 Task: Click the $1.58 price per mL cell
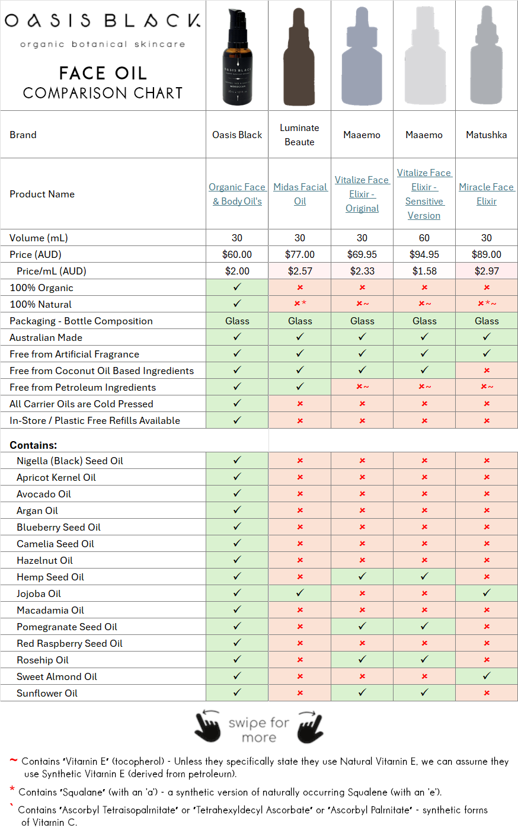pyautogui.click(x=424, y=271)
